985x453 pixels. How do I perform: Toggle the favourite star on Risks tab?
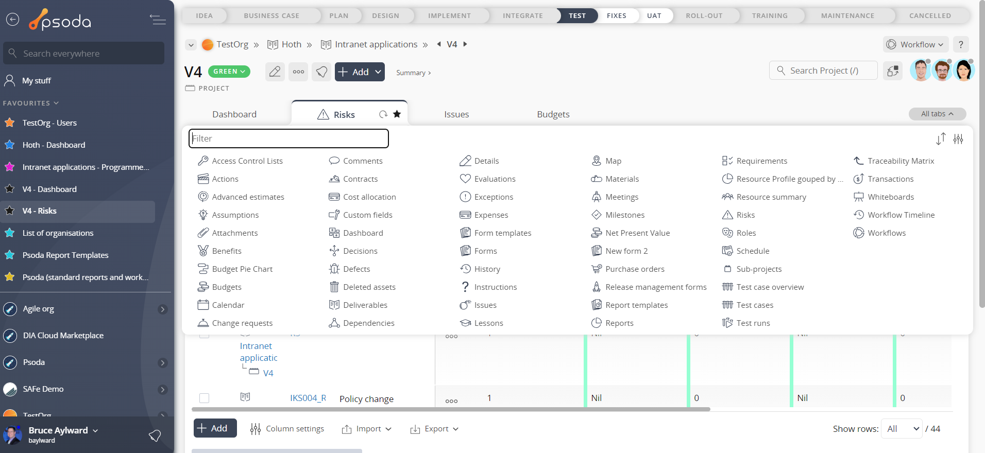point(397,114)
